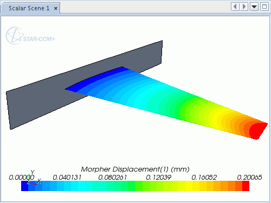Click the 0.12039 legend label
The width and height of the screenshot is (271, 203).
pyautogui.click(x=158, y=178)
